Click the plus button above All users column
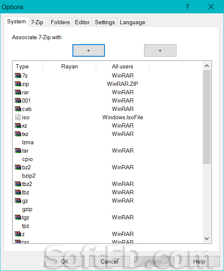 pos(160,50)
